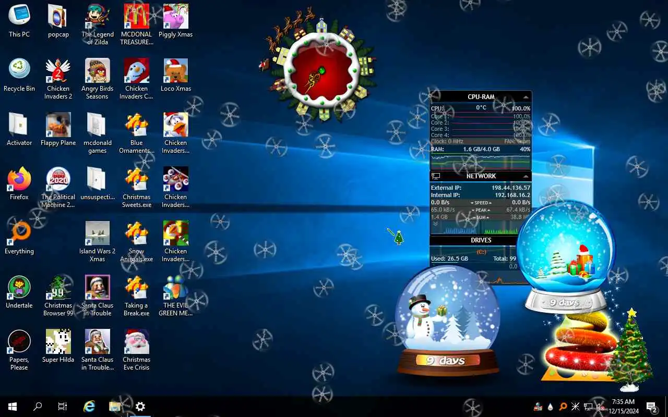Run Christmas Sweets.exe
The width and height of the screenshot is (668, 417).
(137, 187)
